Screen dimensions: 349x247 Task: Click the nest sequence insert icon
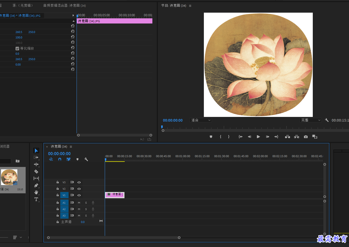click(x=51, y=160)
